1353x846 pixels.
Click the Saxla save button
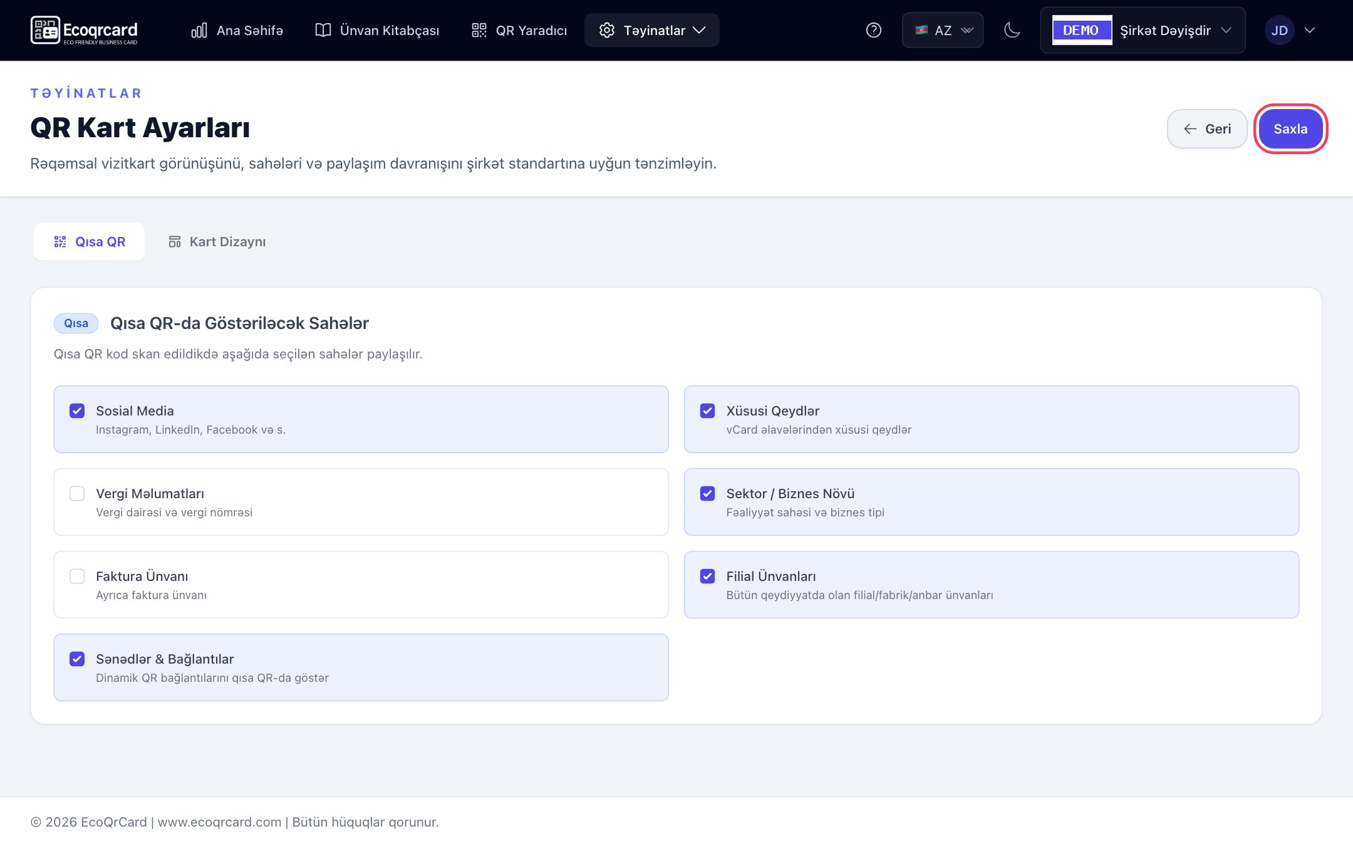(1290, 128)
